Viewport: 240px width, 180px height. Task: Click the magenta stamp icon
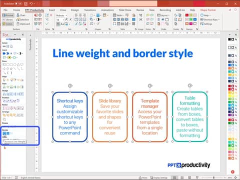click(x=191, y=24)
